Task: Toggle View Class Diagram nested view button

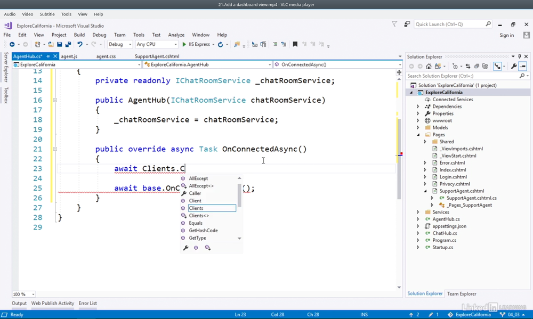Action: point(497,66)
